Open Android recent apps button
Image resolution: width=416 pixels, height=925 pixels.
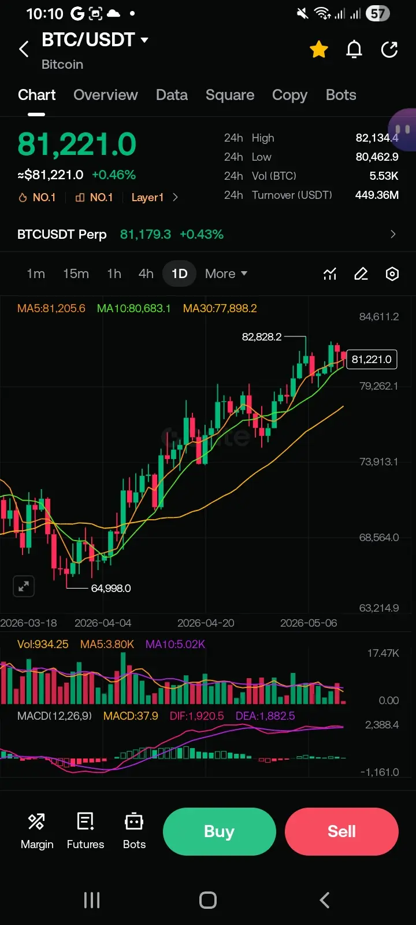pyautogui.click(x=92, y=900)
